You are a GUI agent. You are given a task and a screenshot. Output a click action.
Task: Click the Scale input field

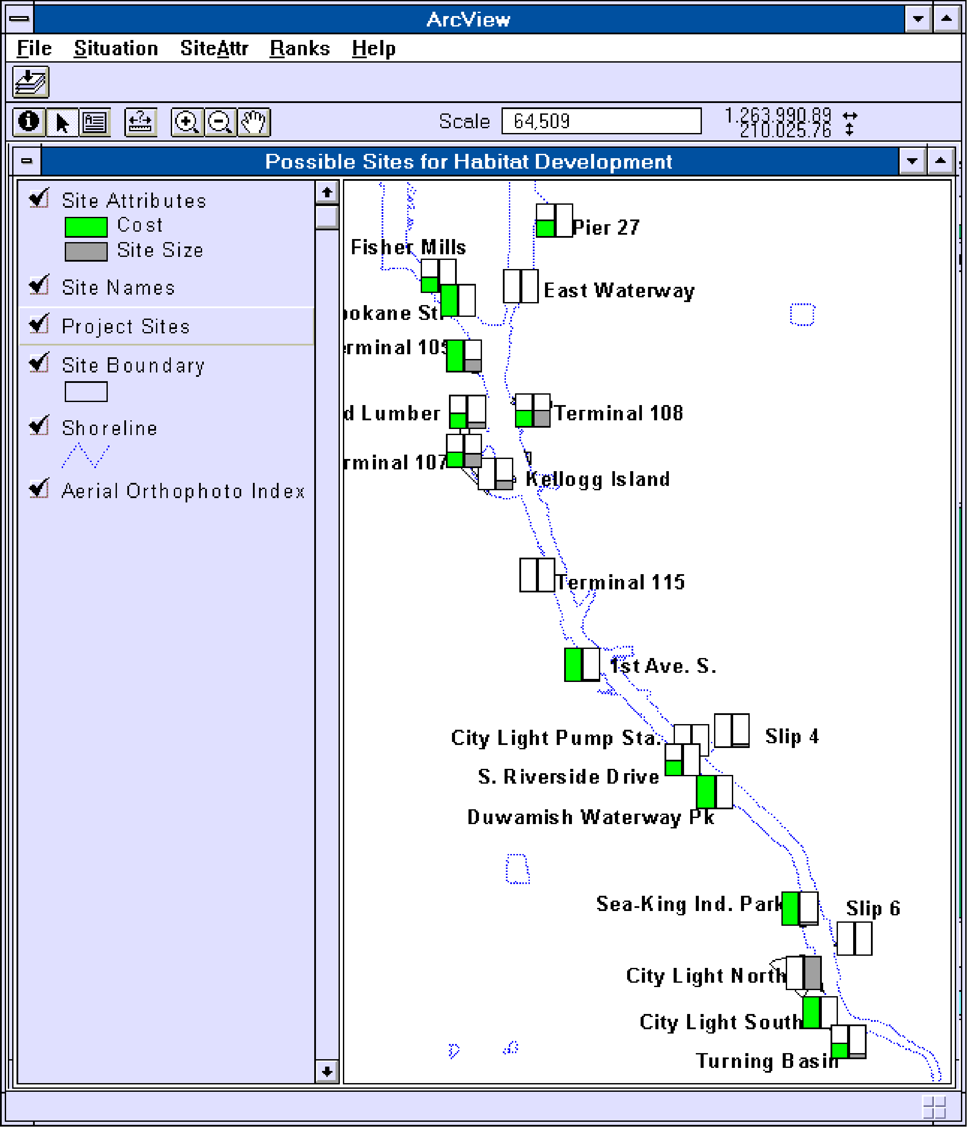coord(601,121)
